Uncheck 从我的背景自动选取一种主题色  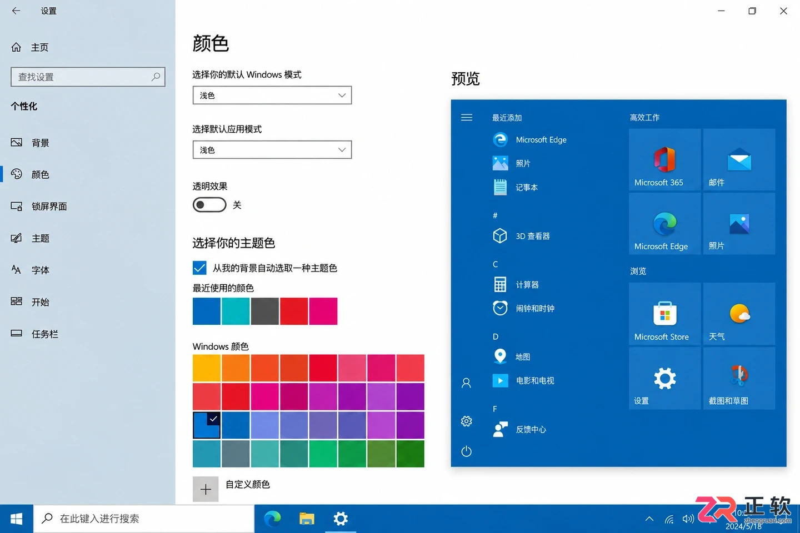click(x=199, y=268)
